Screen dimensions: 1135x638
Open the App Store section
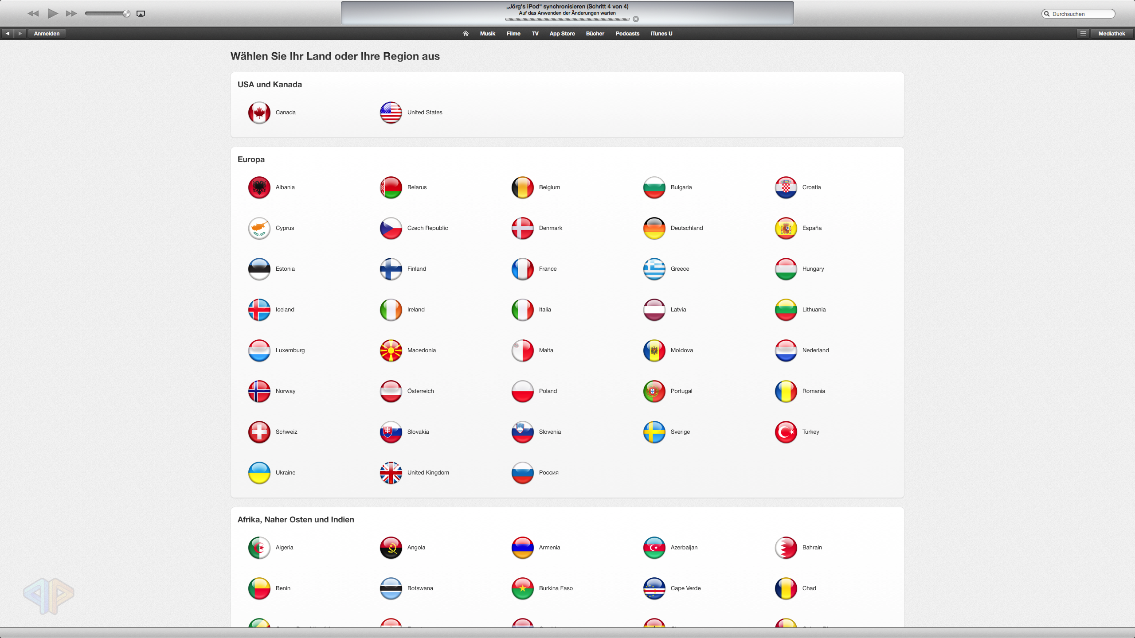561,33
